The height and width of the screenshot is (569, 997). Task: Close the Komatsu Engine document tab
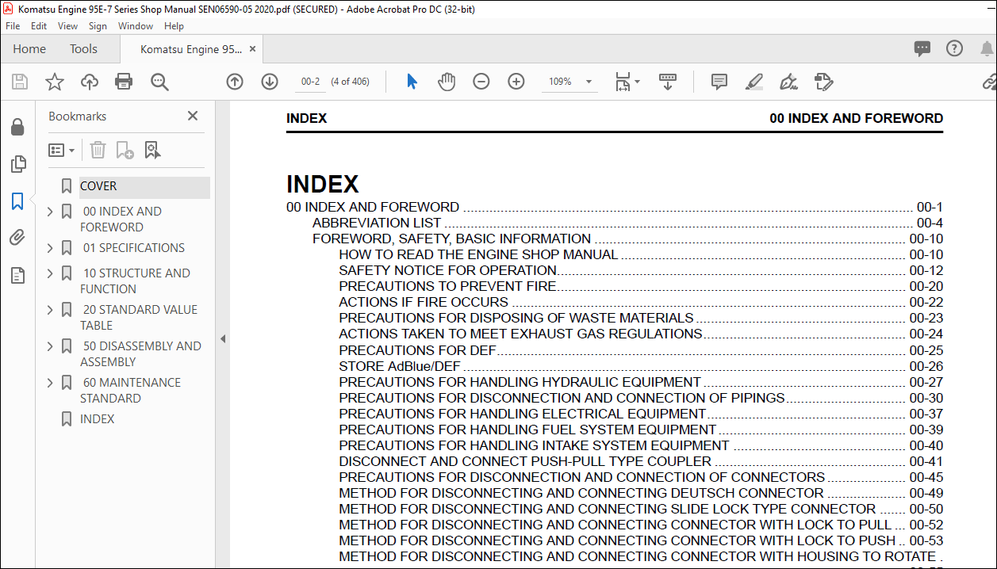click(x=253, y=49)
